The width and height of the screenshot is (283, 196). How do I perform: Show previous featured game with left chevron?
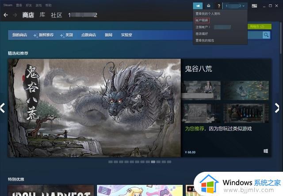click(x=2, y=108)
